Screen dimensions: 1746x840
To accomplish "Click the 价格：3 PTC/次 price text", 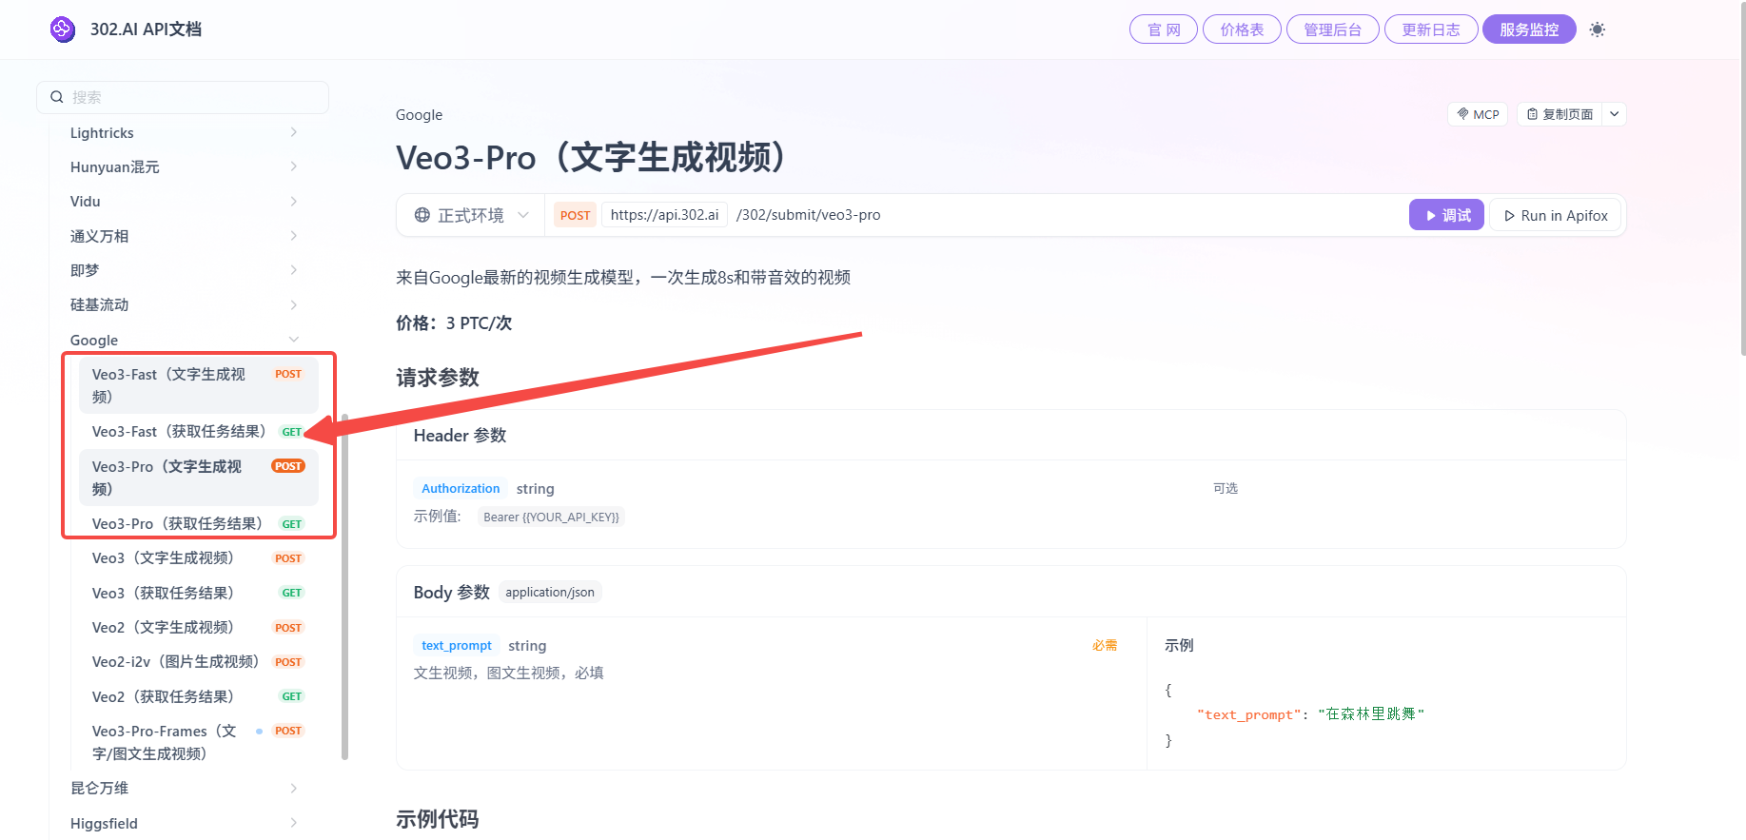I will [454, 323].
